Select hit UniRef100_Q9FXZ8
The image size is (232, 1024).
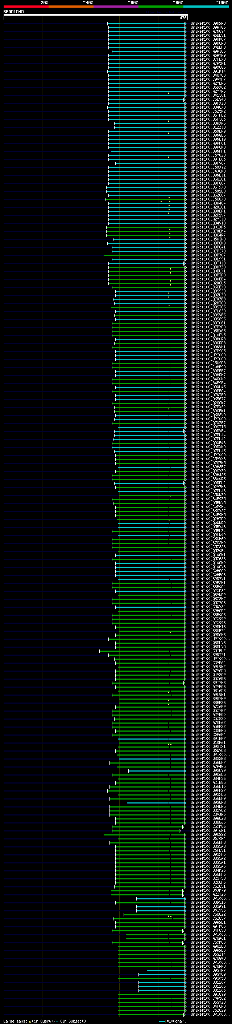click(208, 104)
